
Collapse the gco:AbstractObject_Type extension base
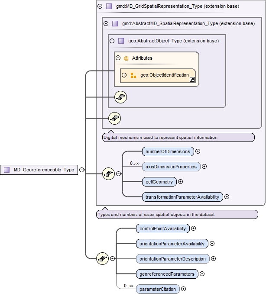pos(112,41)
